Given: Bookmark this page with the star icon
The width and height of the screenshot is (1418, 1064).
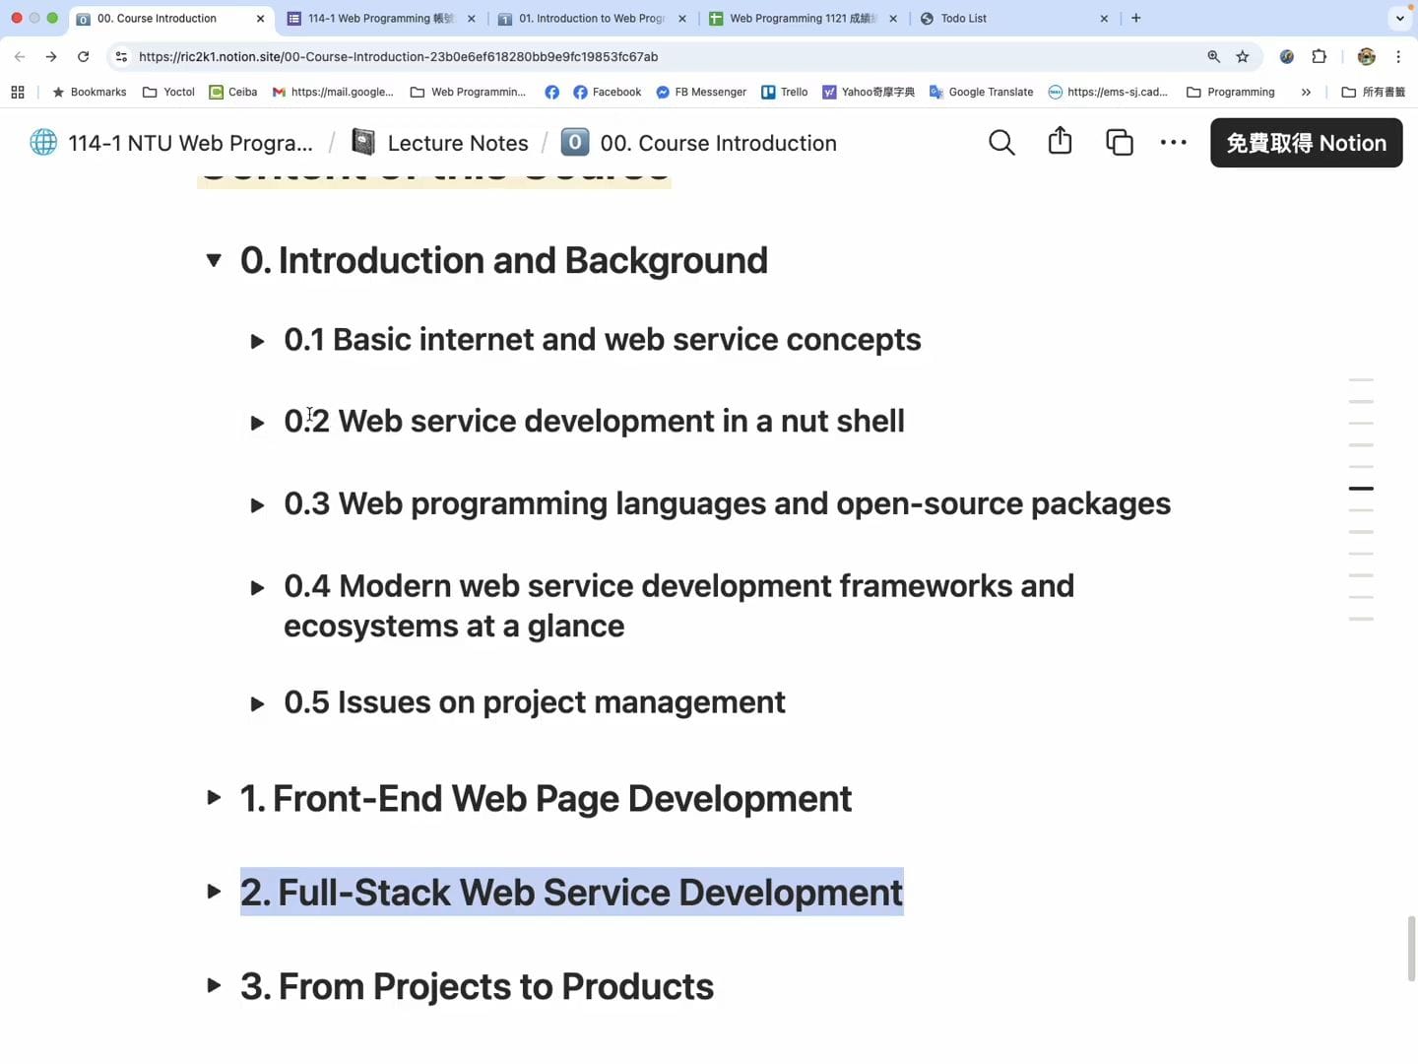Looking at the screenshot, I should tap(1243, 57).
